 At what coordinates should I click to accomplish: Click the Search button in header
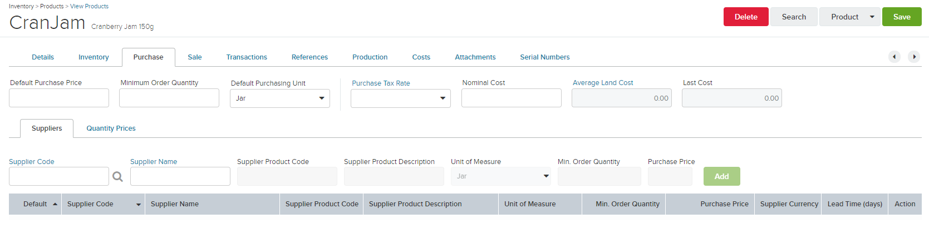tap(794, 17)
